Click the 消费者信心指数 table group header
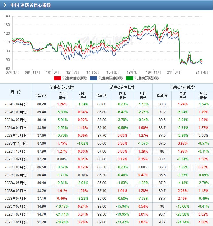Viewport: 213px width, 226px height. tap(62, 87)
